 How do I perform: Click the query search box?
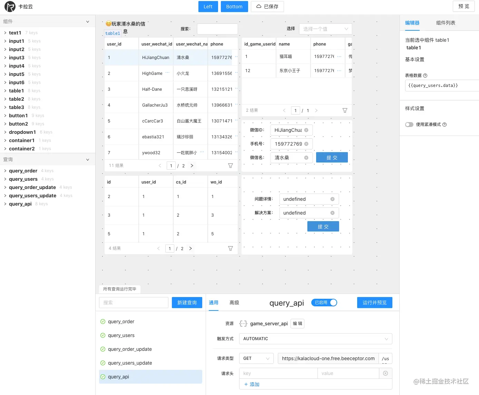[x=134, y=303]
